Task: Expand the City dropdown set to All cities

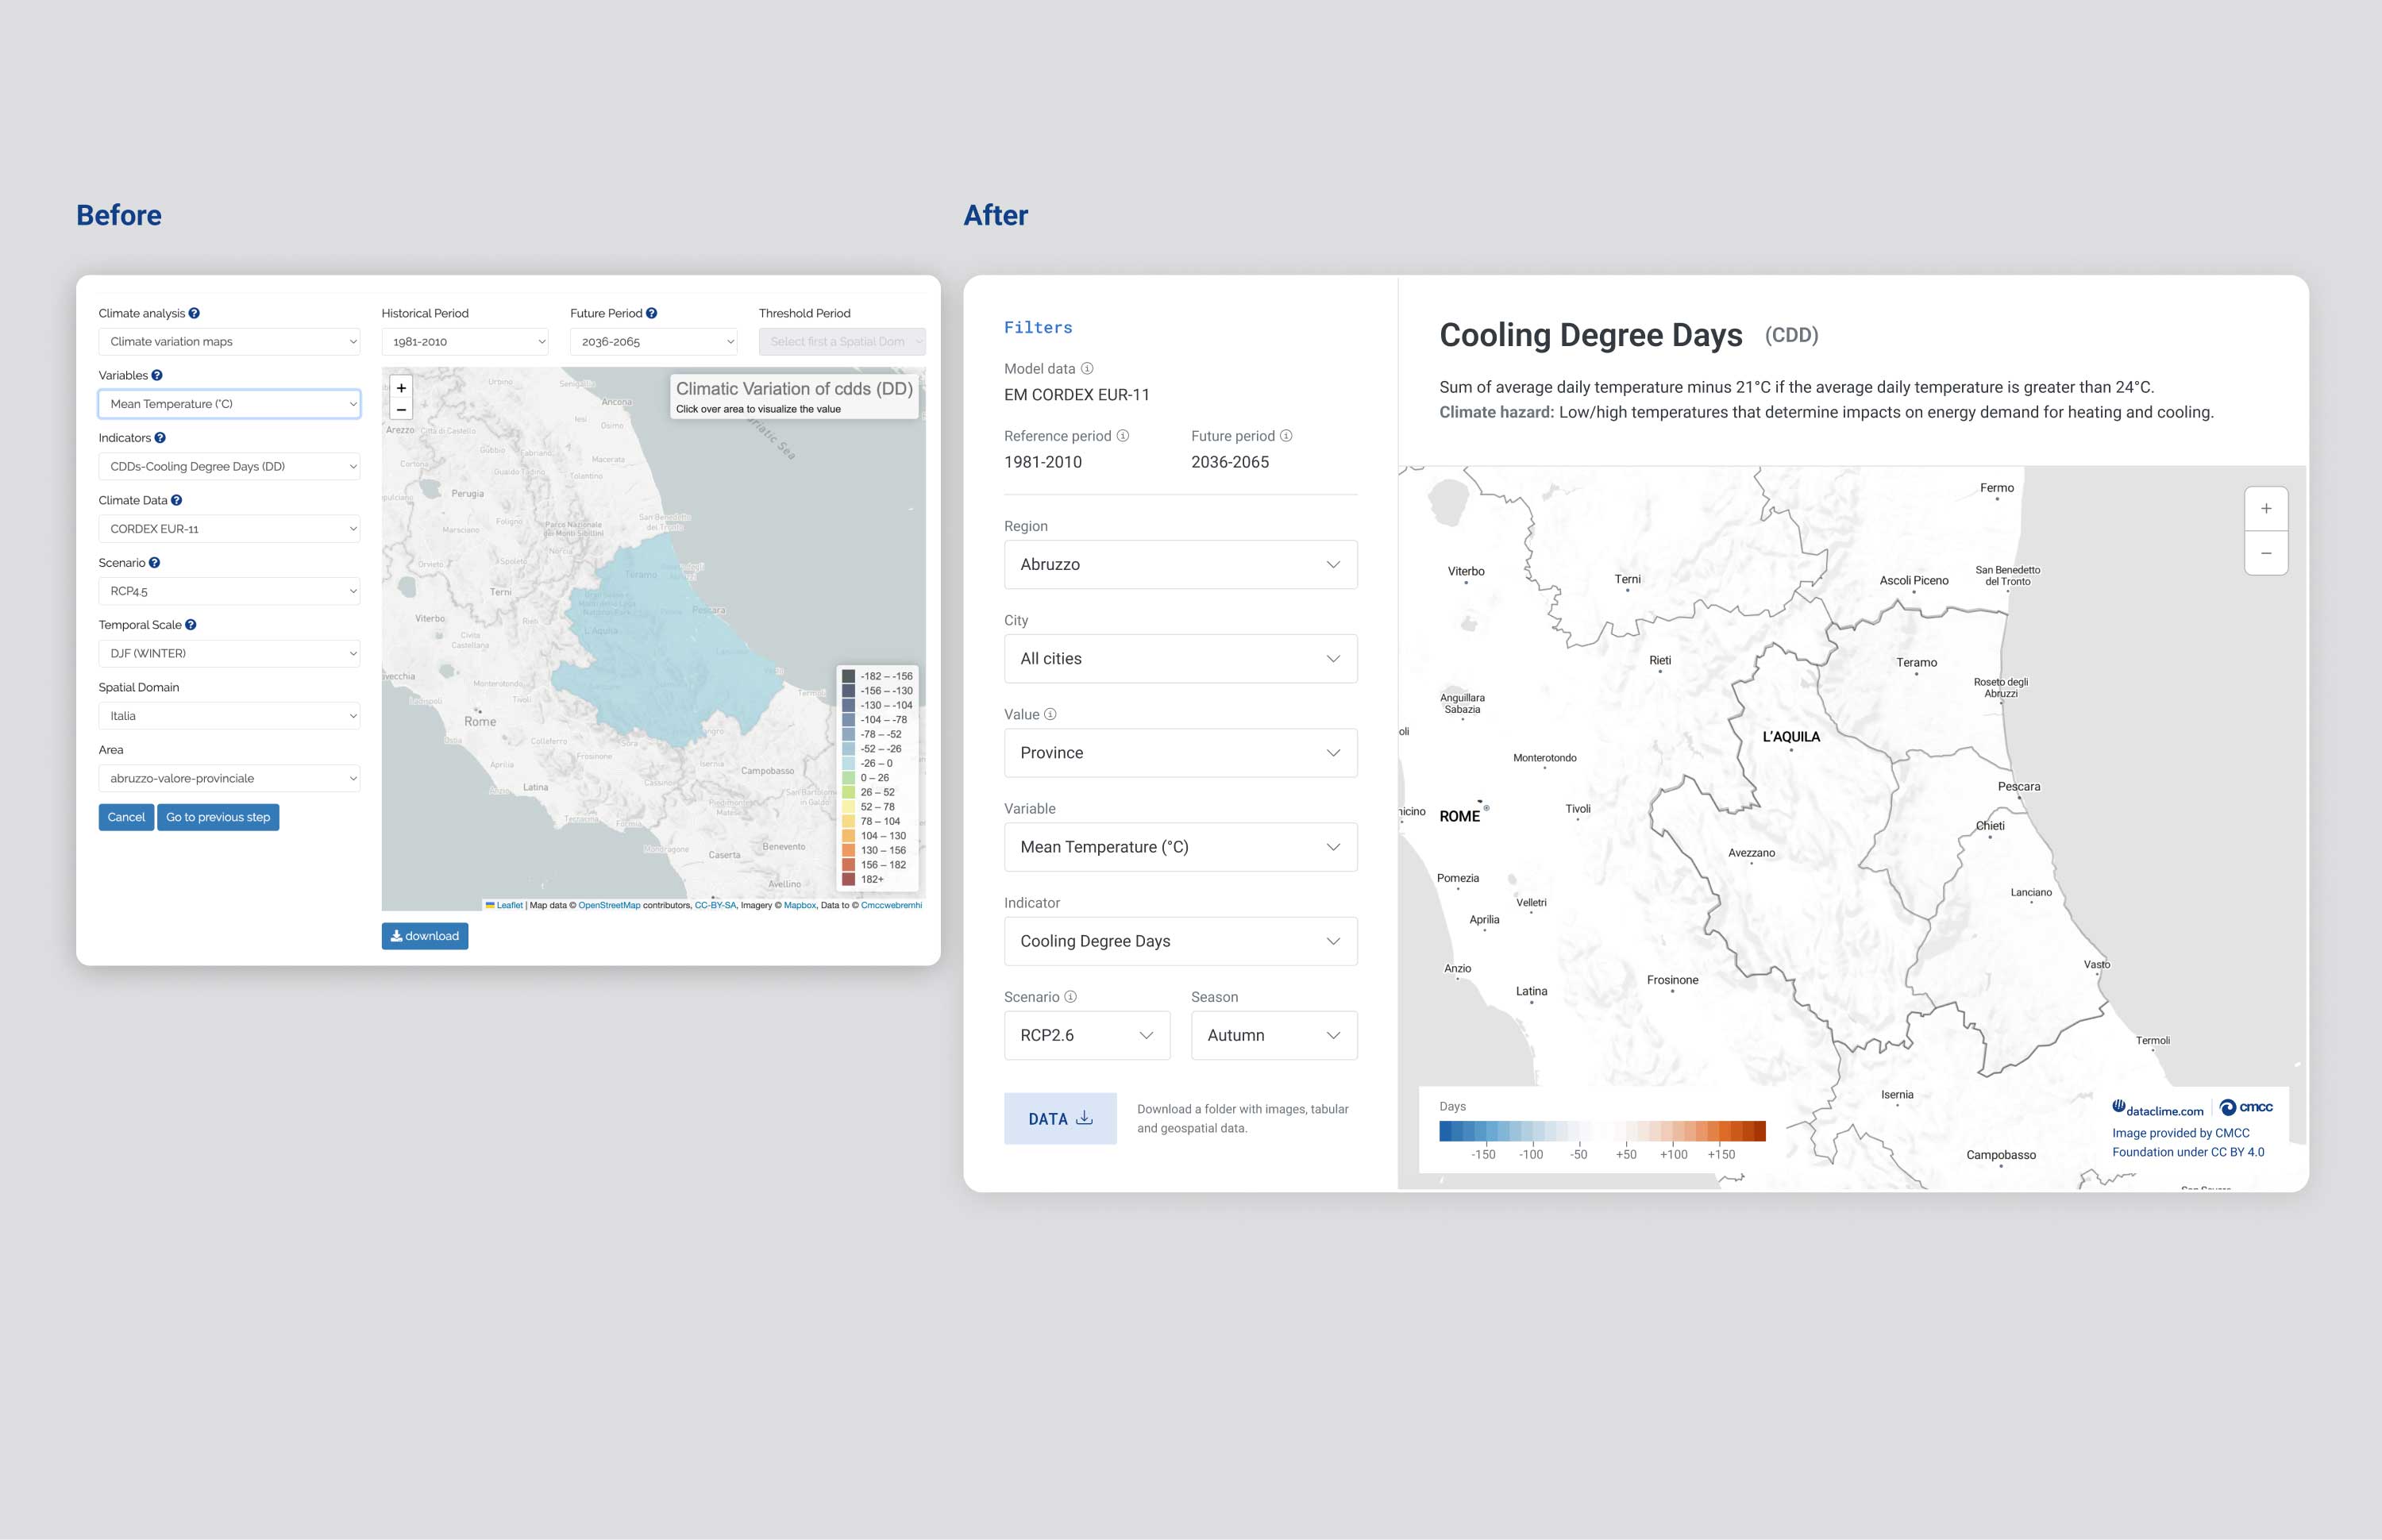Action: [x=1180, y=658]
